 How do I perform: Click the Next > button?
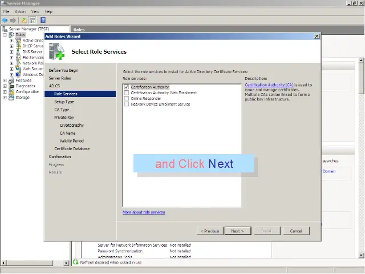pos(238,231)
